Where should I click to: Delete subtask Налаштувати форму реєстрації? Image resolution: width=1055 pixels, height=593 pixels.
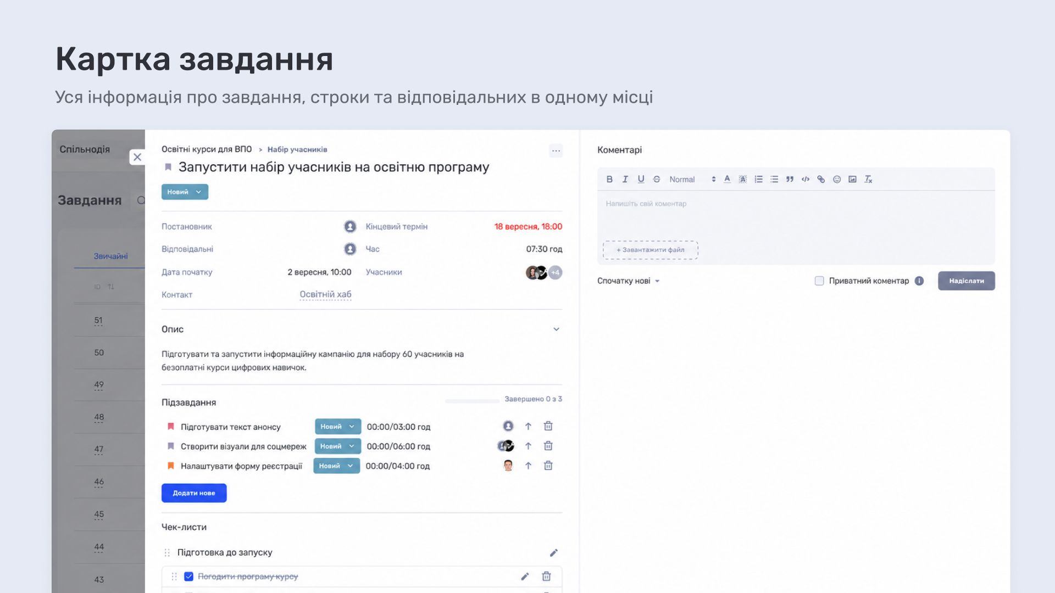(548, 466)
